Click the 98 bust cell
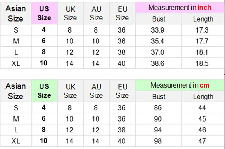Screen dimensions: 225x149 159,141
